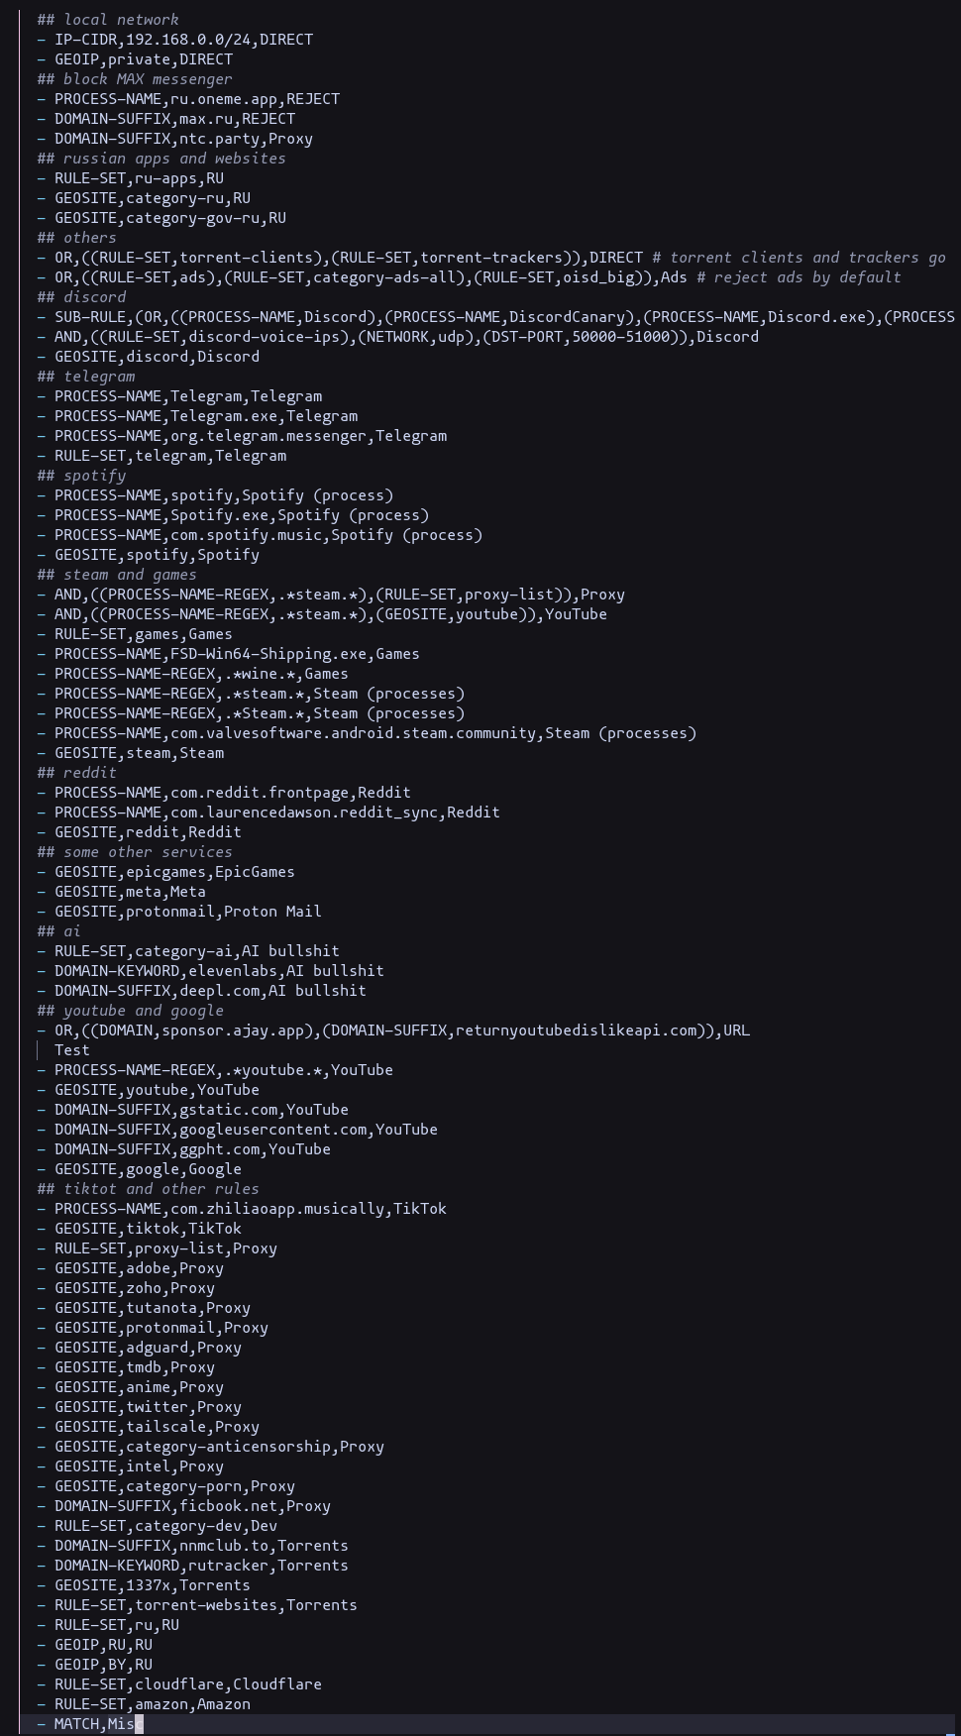Screen dimensions: 961x1736
Task: Place cursor on ru.oneme.app REJECT rule
Action: pos(196,99)
